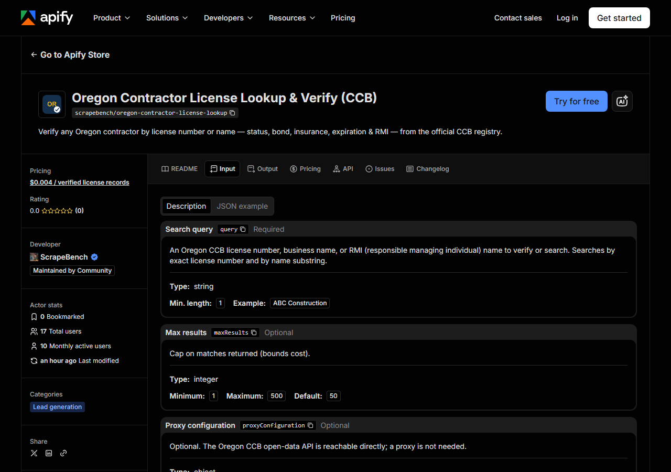The width and height of the screenshot is (671, 472).
Task: Select the Input tab
Action: tap(222, 169)
